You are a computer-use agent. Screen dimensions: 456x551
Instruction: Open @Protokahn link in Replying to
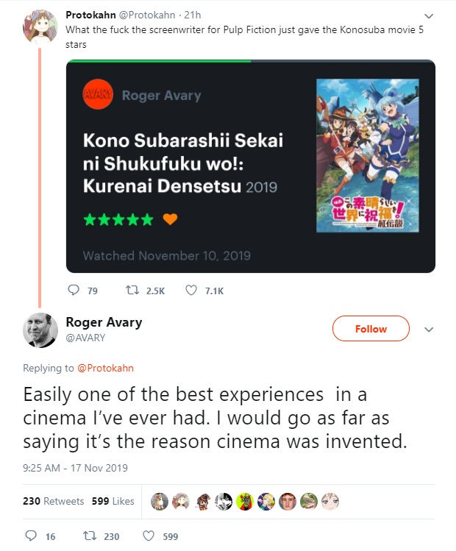[x=105, y=368]
